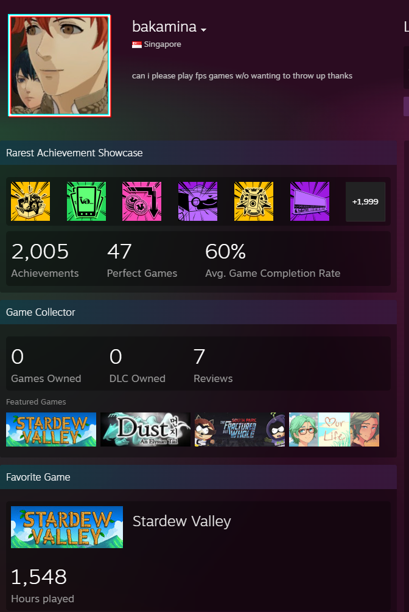Click the bakamina profile avatar

pos(60,66)
